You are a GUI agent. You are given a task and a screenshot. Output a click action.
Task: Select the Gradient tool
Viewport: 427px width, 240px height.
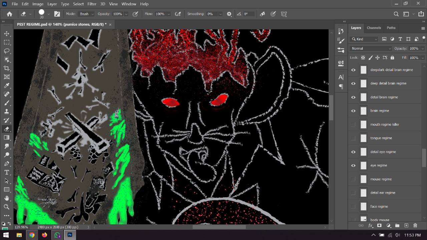[7, 138]
